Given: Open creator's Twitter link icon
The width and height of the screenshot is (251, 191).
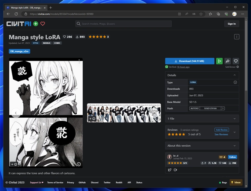Looking at the screenshot, I should [x=169, y=170].
